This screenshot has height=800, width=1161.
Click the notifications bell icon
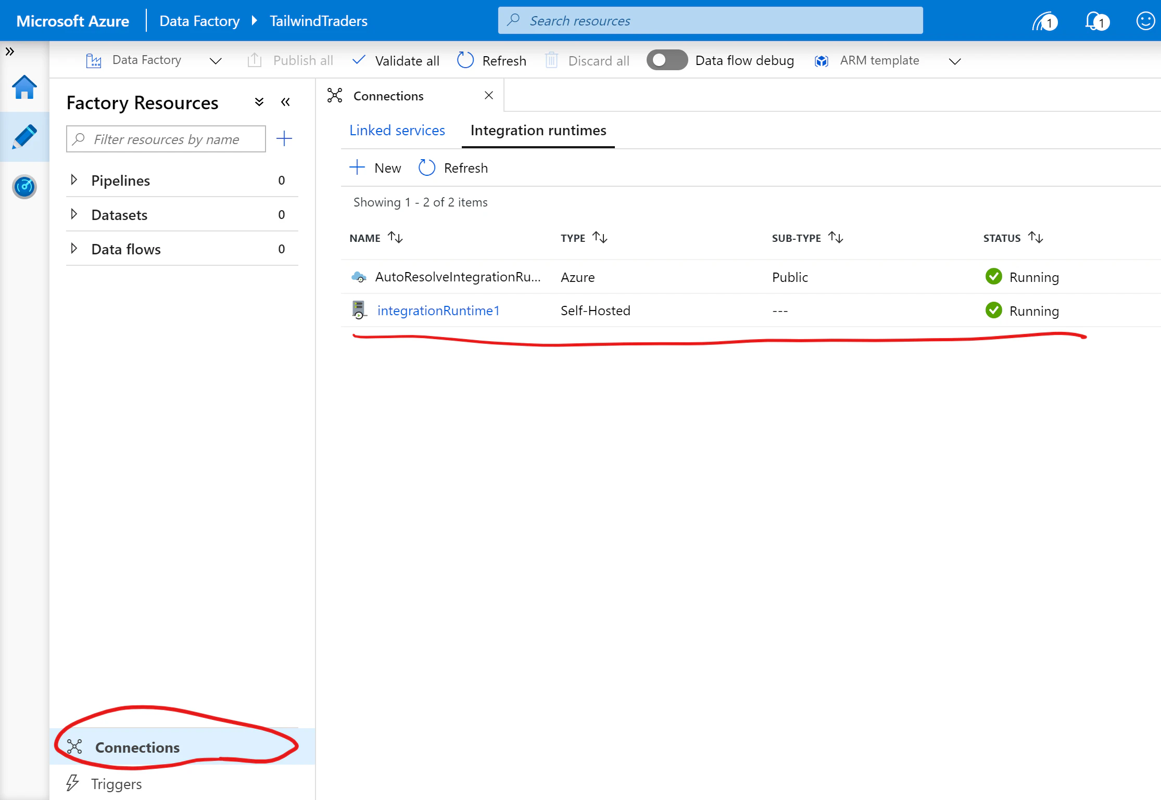(x=1096, y=21)
